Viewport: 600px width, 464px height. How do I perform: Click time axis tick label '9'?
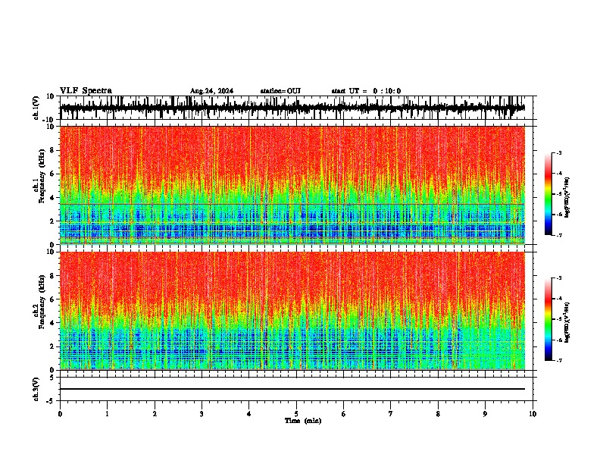[x=485, y=414]
